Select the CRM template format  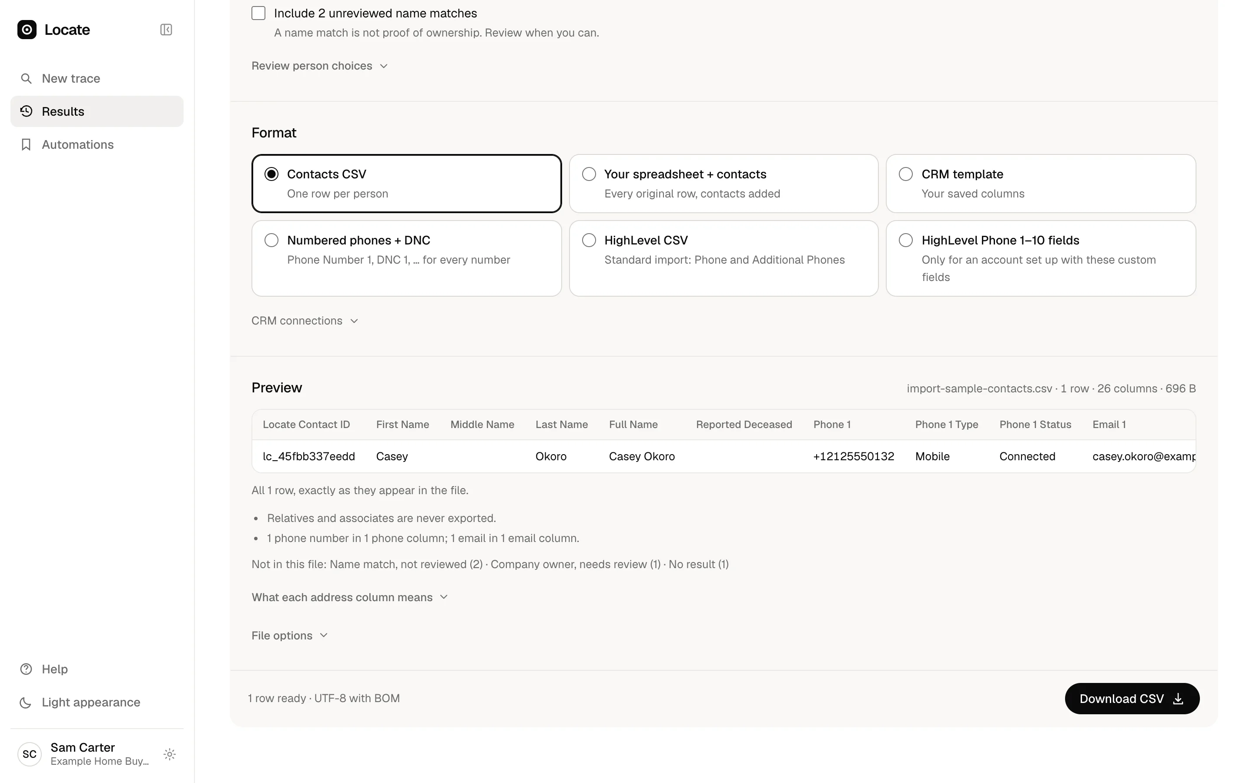click(1041, 183)
